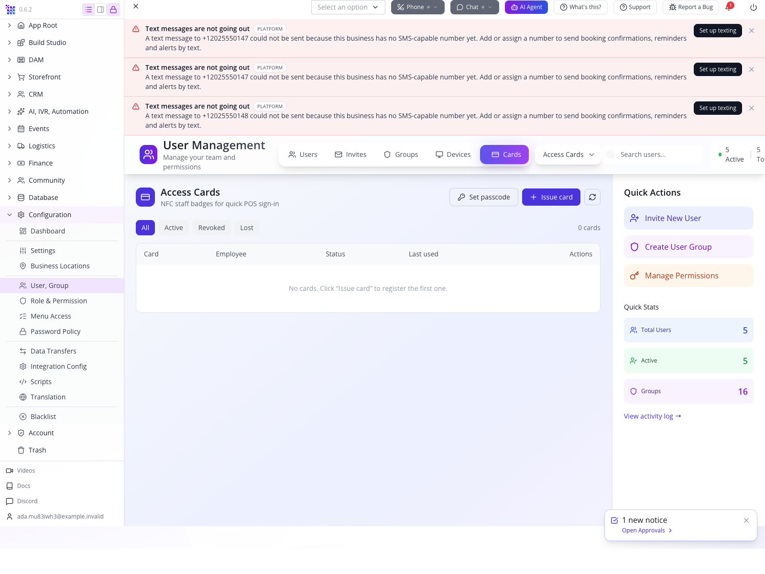The height and width of the screenshot is (574, 765).
Task: Click the notification bell icon
Action: (x=728, y=7)
